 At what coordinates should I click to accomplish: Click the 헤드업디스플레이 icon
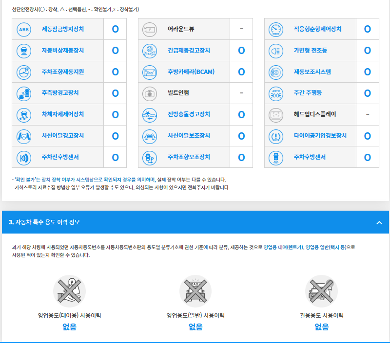[275, 114]
